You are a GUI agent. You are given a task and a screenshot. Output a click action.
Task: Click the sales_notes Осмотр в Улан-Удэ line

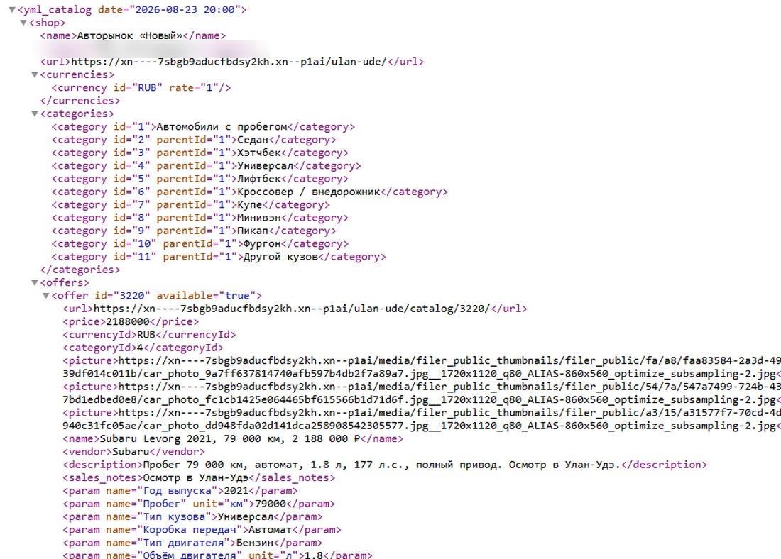pos(200,477)
